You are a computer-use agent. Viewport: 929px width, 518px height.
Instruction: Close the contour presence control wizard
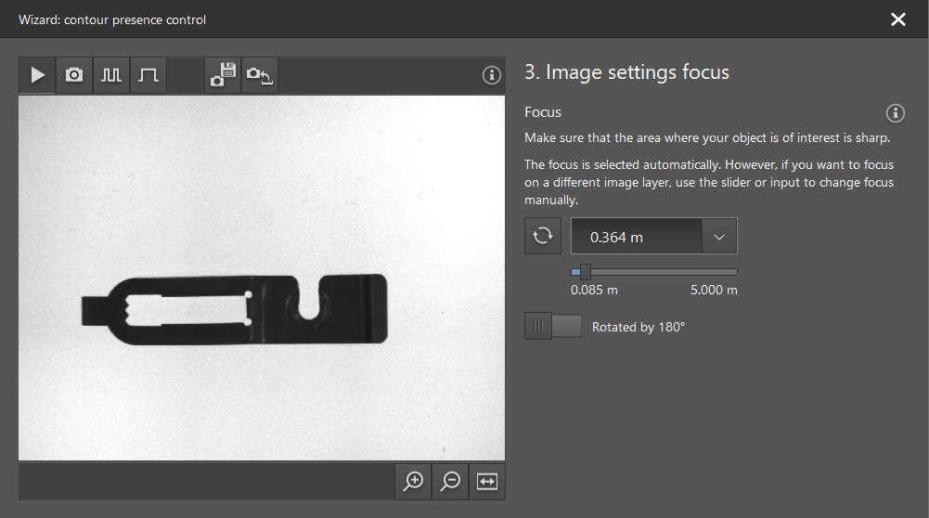(897, 19)
